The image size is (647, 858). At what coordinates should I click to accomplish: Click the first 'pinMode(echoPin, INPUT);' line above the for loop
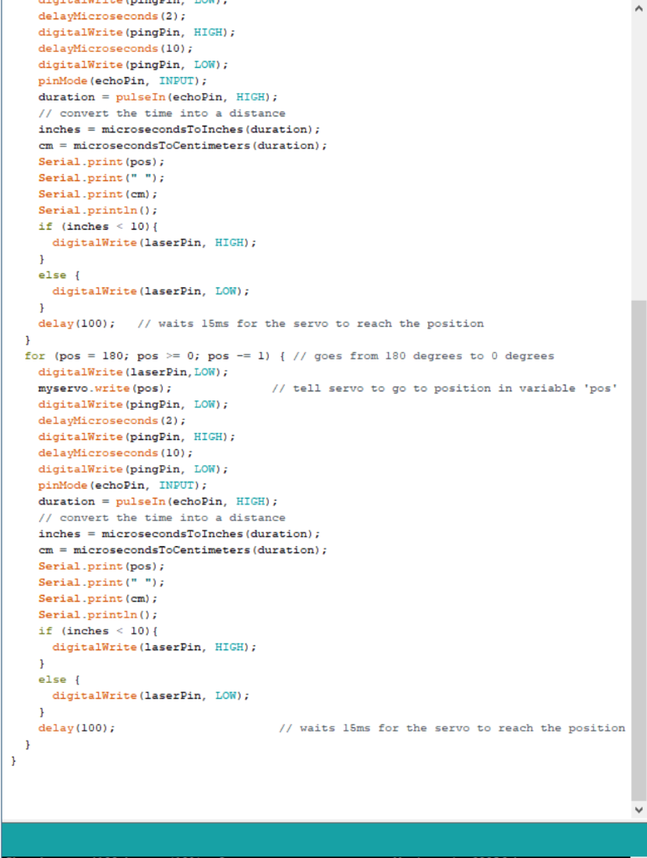[x=122, y=81]
